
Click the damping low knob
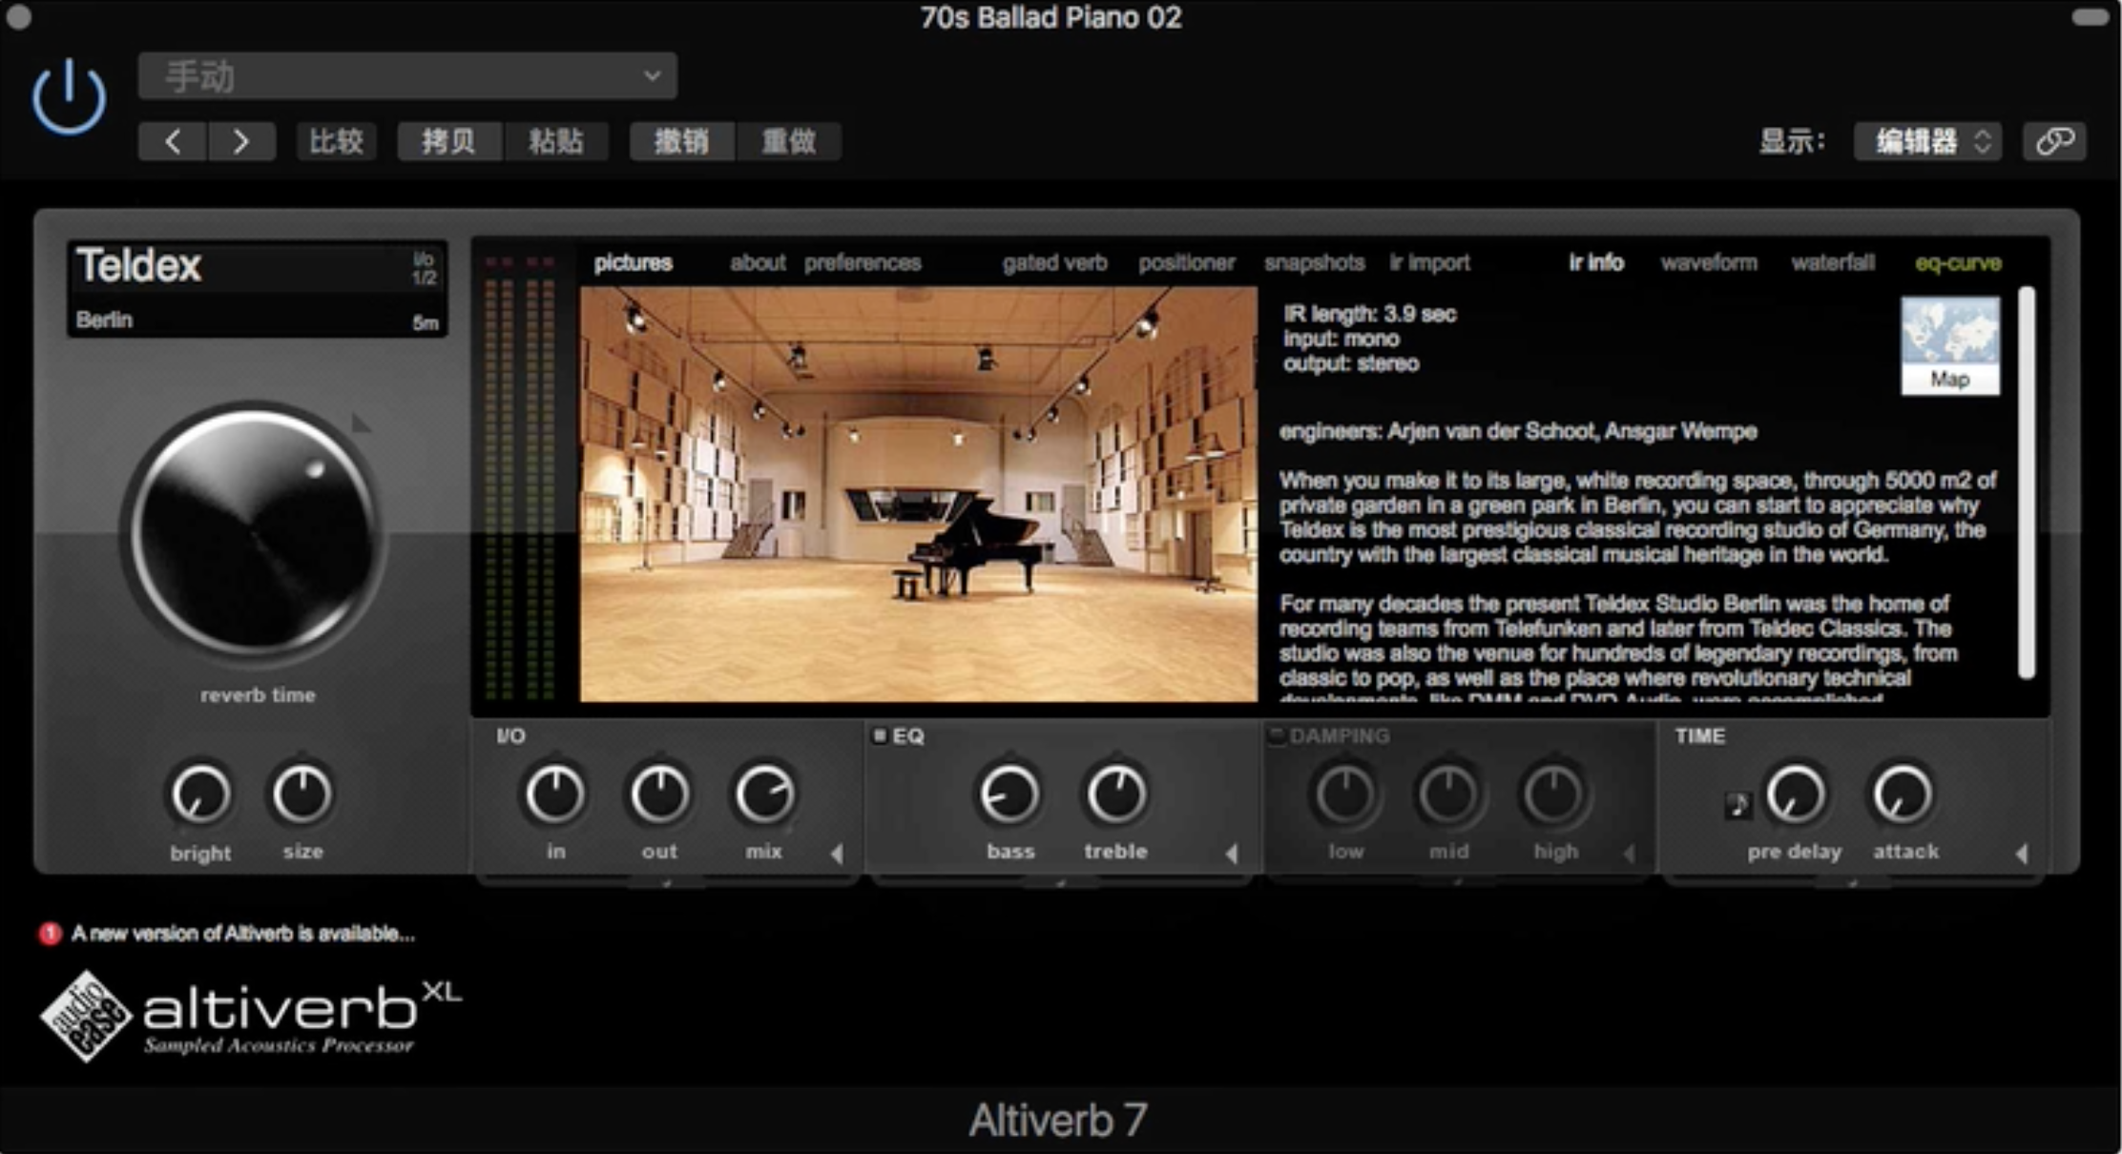point(1345,793)
